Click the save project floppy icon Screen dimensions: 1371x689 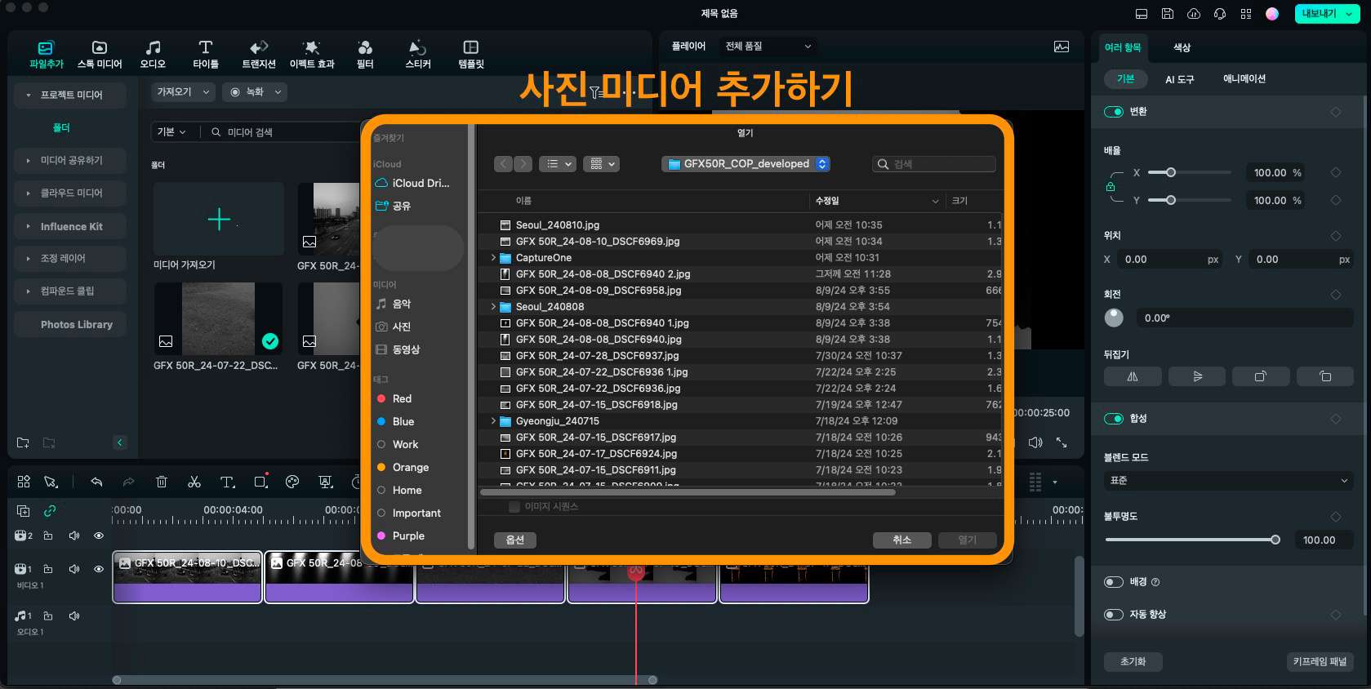[x=1168, y=14]
